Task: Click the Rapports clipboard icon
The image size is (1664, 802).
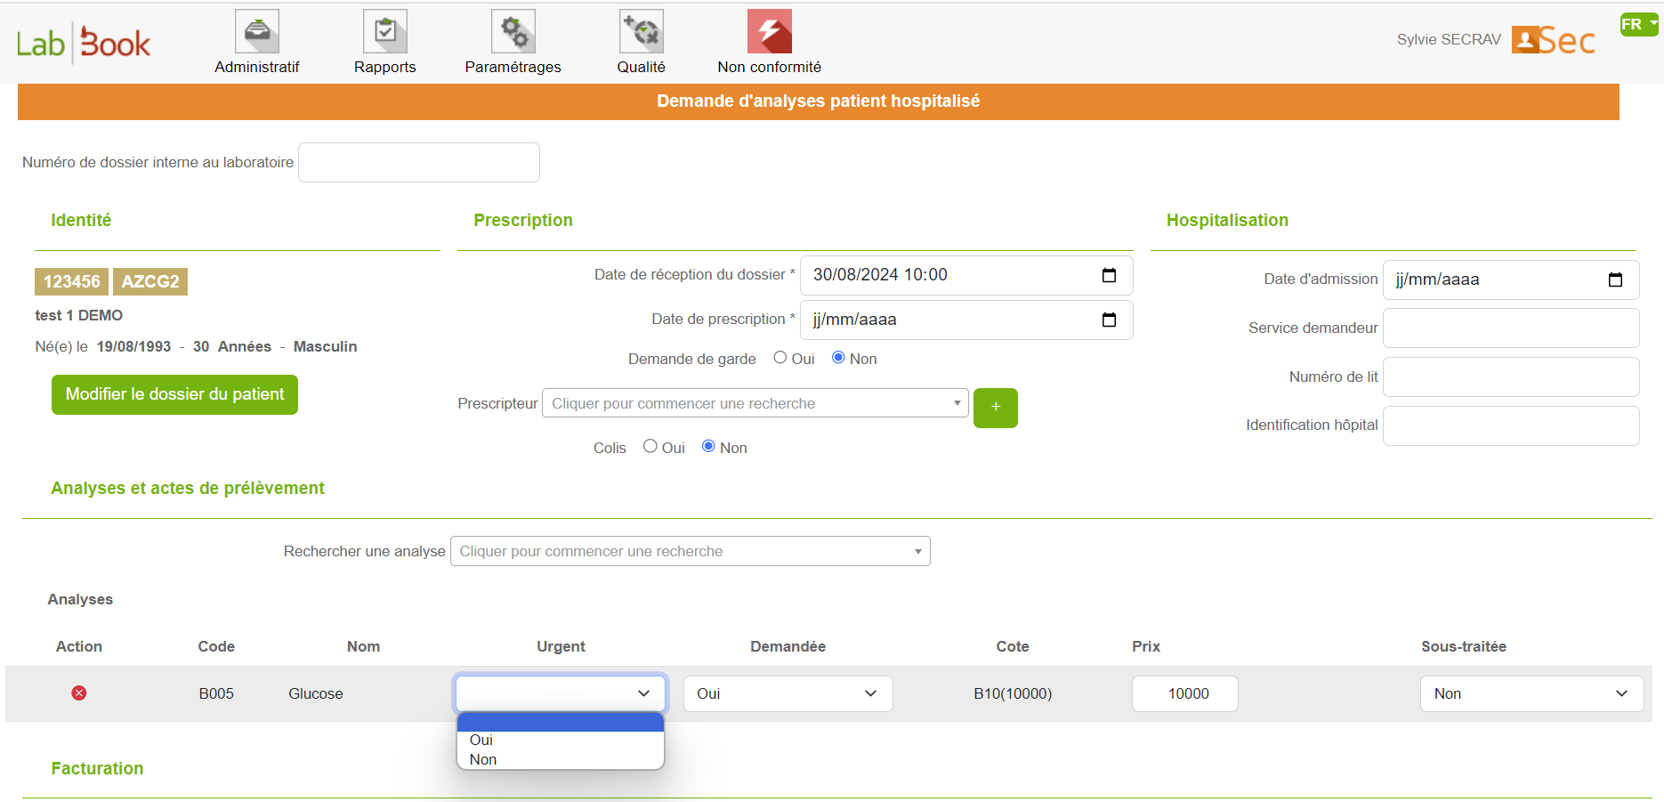Action: [x=384, y=32]
